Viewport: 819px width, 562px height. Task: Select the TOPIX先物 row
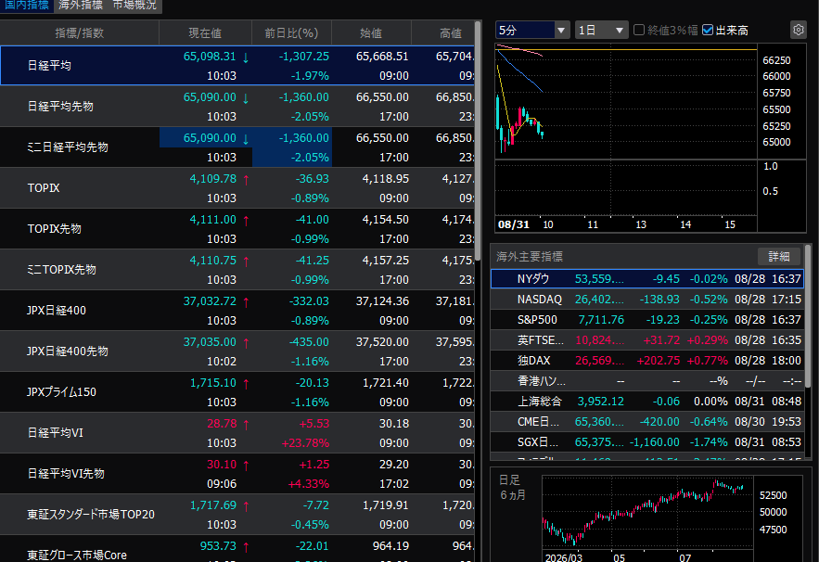(237, 228)
